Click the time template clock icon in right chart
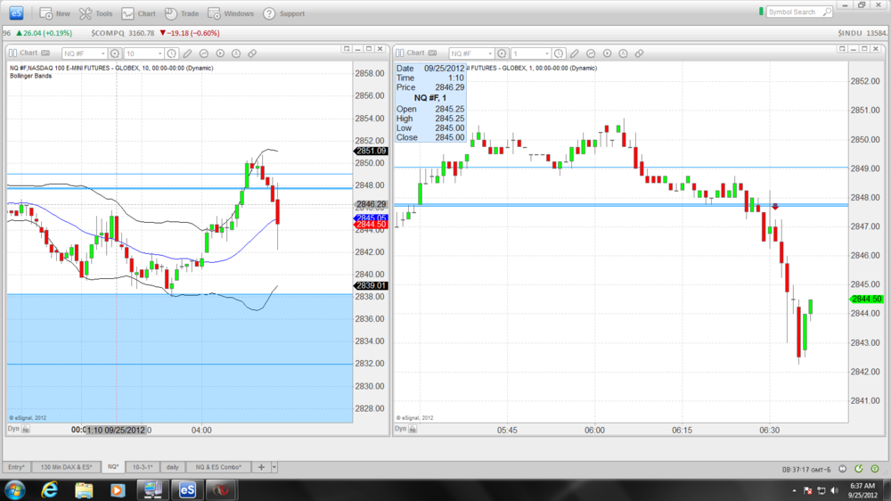This screenshot has height=501, width=891. point(559,53)
